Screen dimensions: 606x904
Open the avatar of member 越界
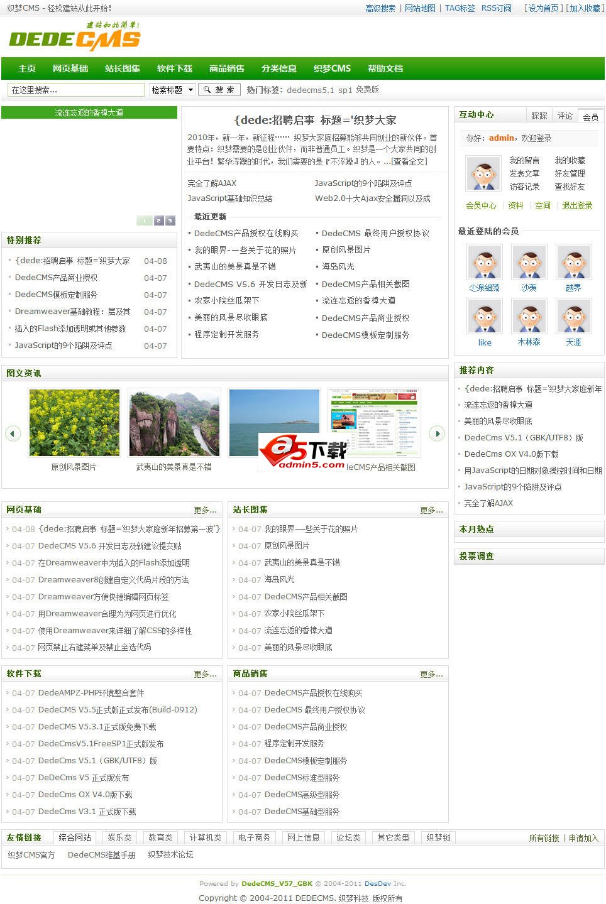[x=573, y=262]
